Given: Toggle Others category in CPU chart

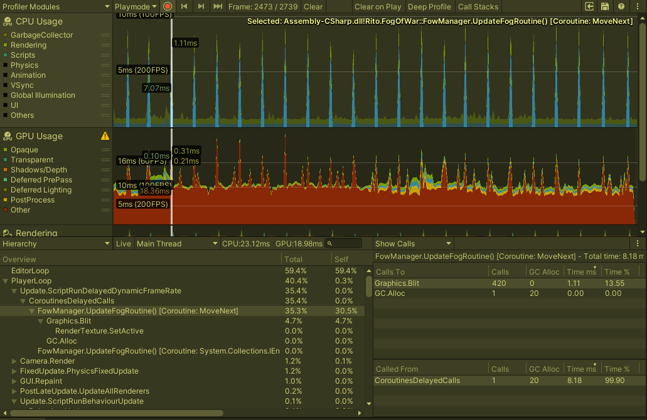Looking at the screenshot, I should click(6, 115).
